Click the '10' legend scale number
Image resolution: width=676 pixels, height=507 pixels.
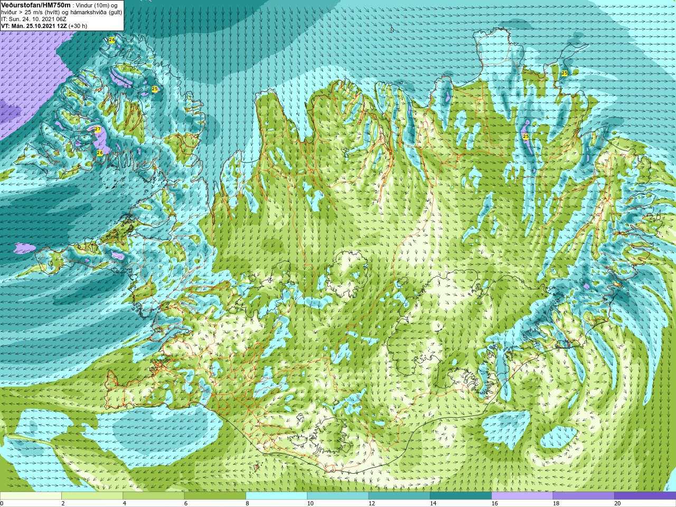click(x=310, y=503)
